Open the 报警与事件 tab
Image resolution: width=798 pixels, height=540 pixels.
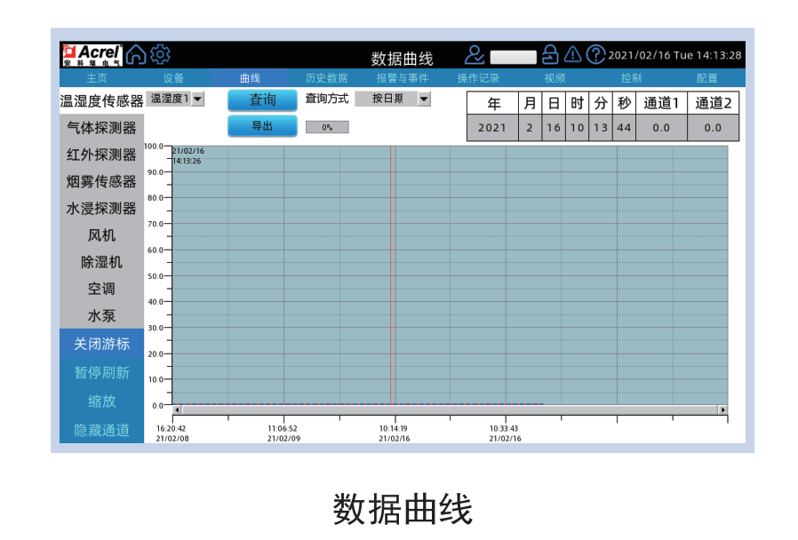[x=402, y=78]
